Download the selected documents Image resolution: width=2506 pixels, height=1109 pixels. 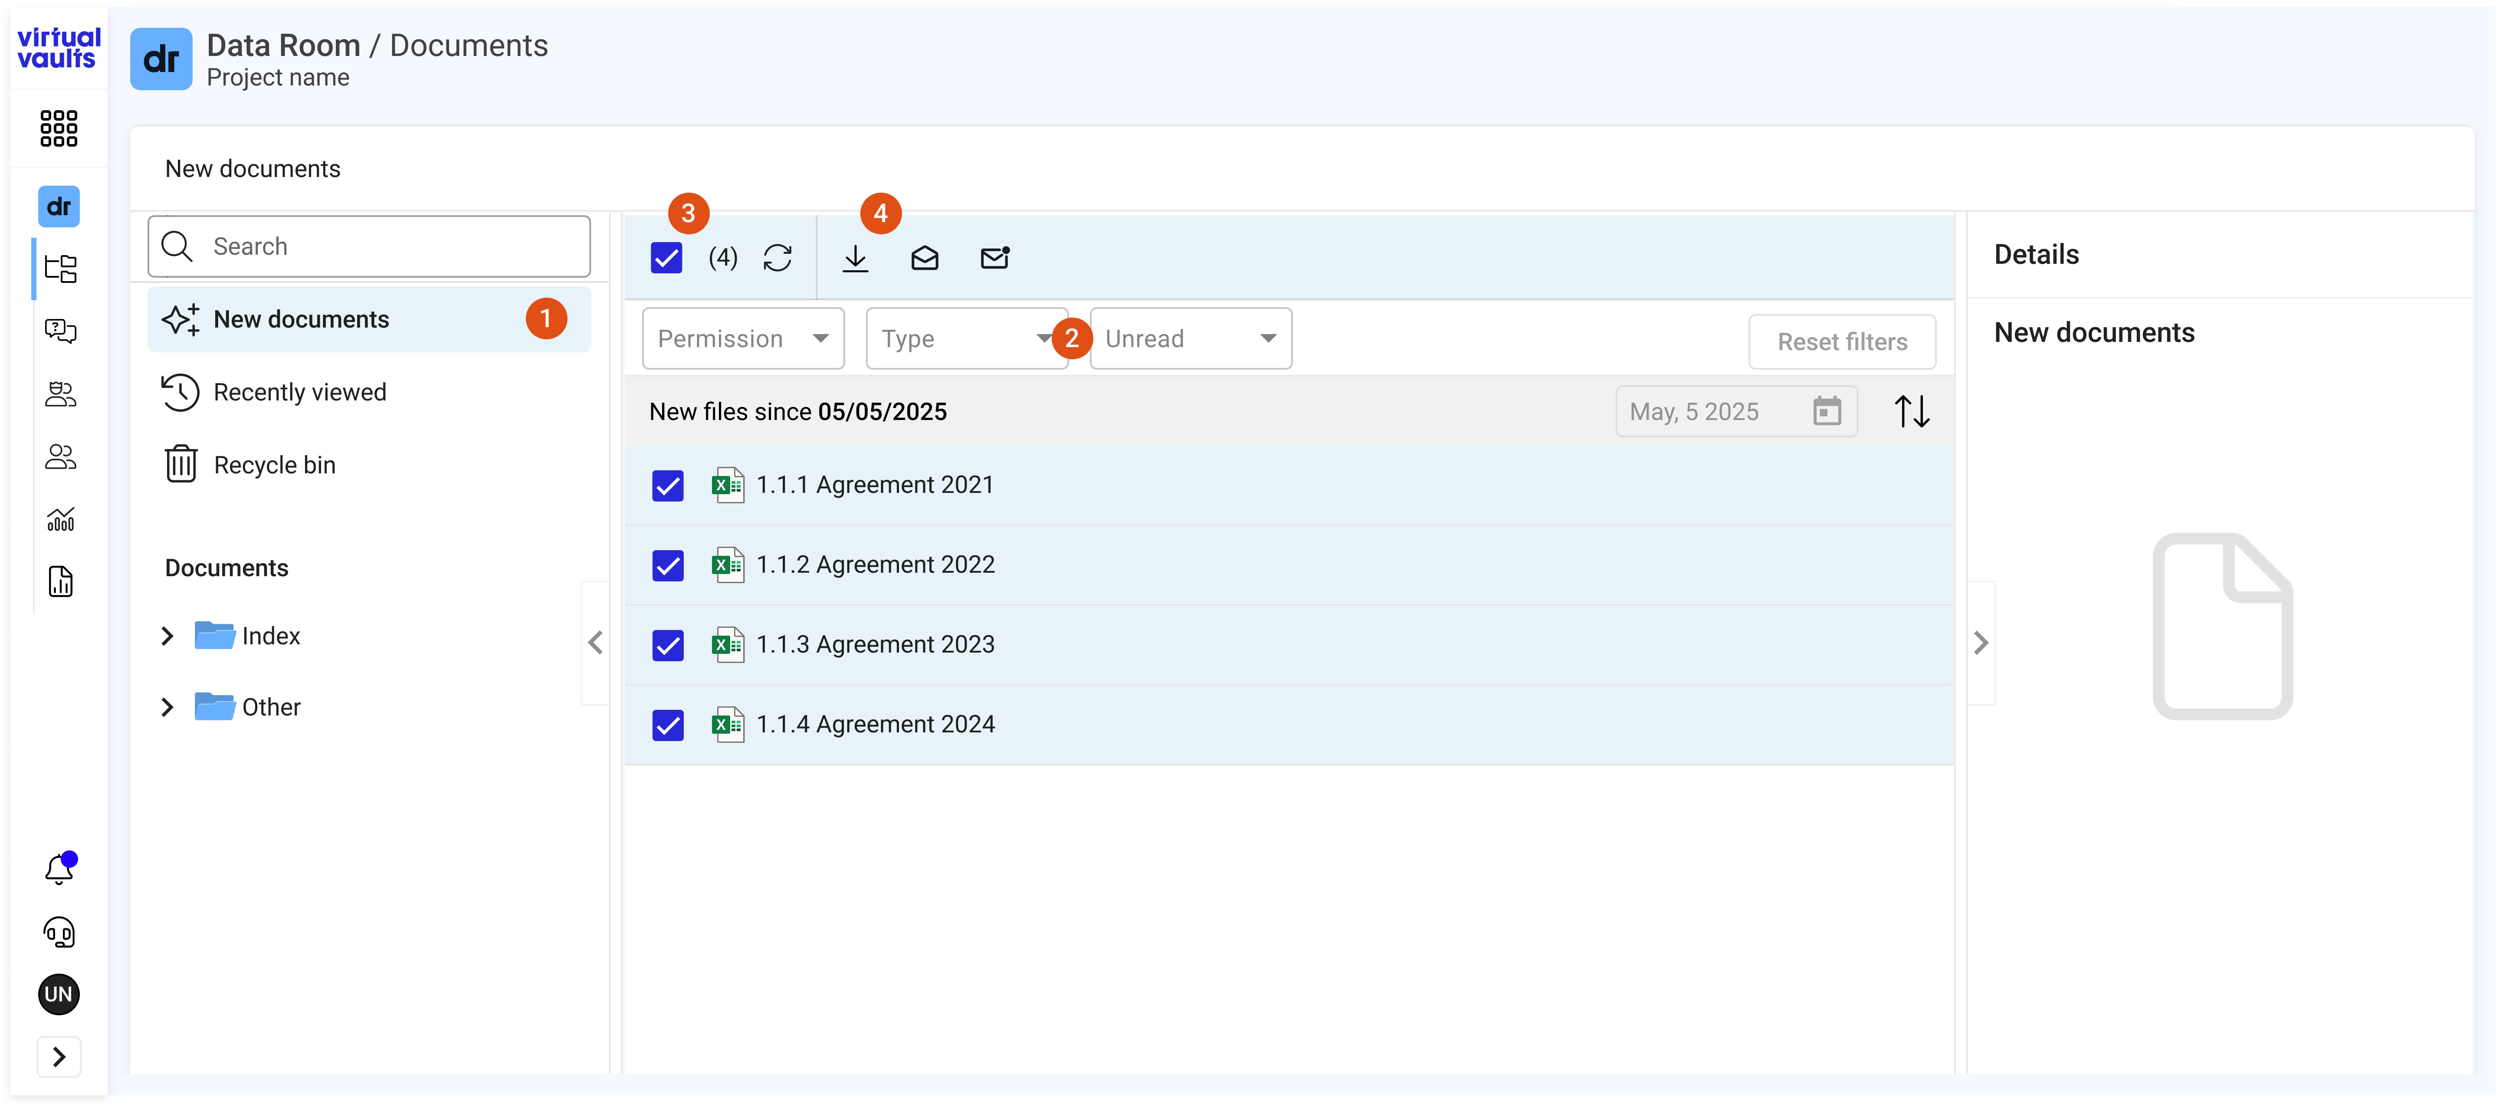pos(855,258)
